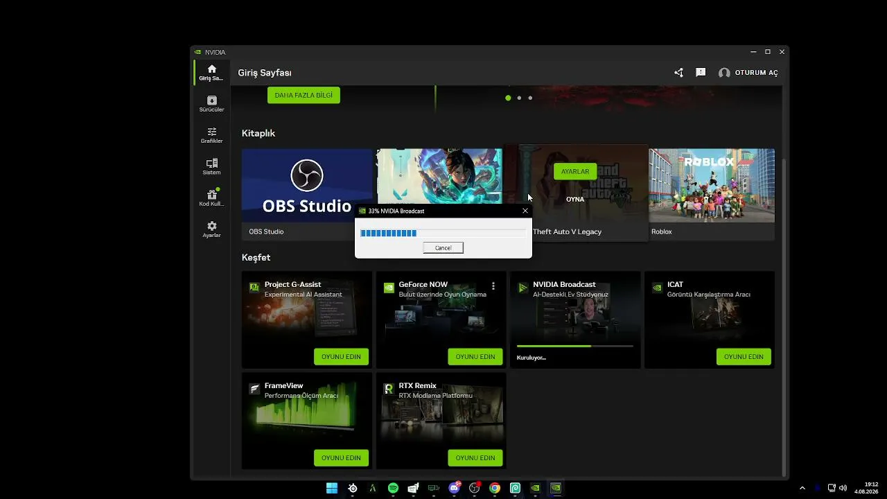Click the Theft Auto V Legacy caption

[567, 231]
